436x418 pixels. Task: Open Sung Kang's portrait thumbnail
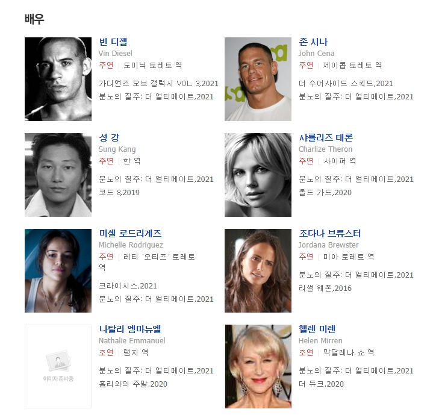[x=58, y=175]
